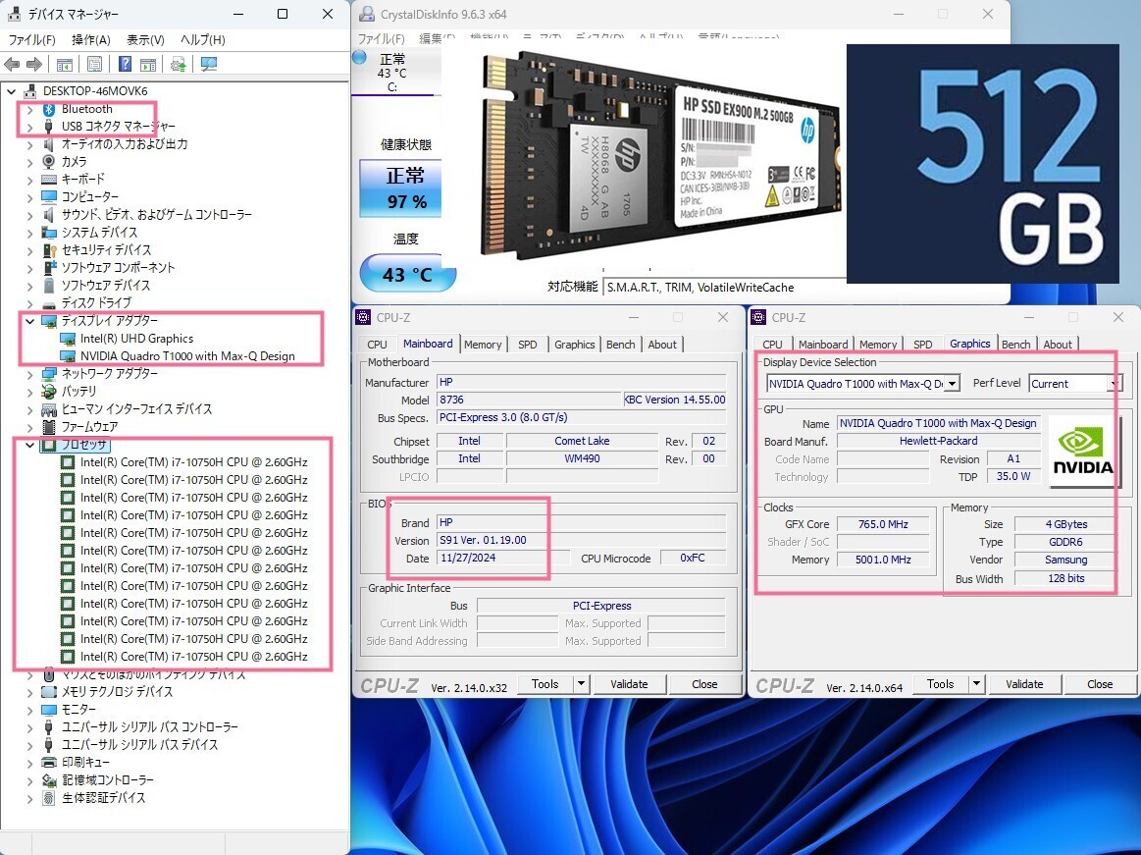This screenshot has height=855, width=1141.
Task: Click the 印刷キュー printer icon
Action: click(x=49, y=763)
